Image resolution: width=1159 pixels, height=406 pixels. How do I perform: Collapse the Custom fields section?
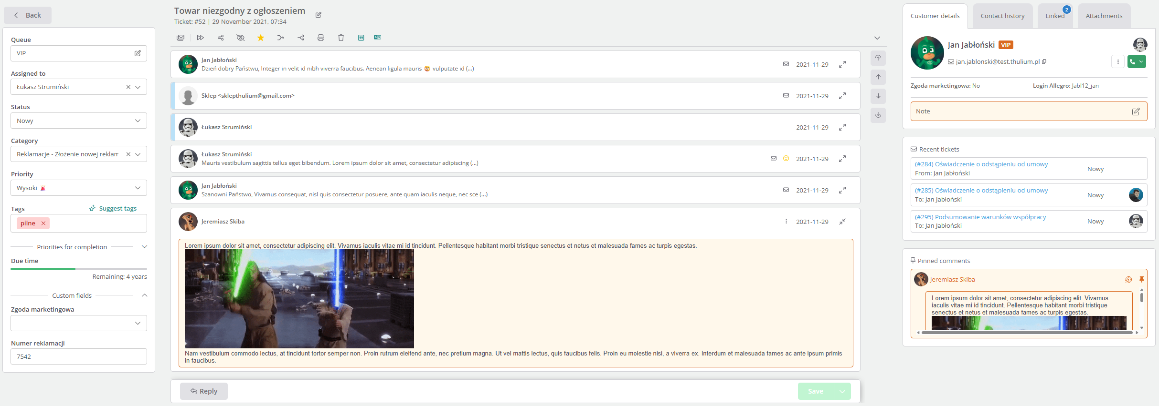[145, 295]
